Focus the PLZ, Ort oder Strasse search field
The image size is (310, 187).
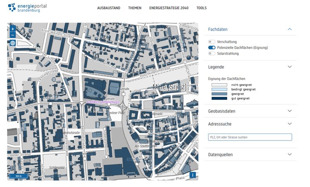(x=250, y=137)
